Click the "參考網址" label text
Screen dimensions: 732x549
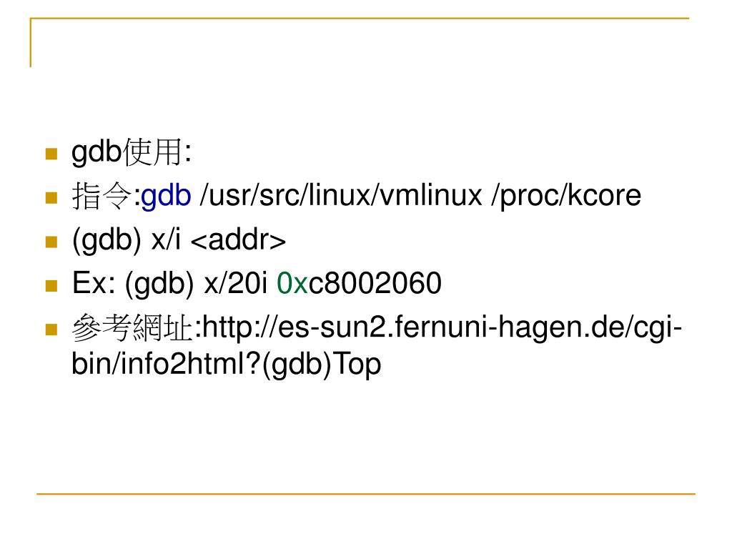click(132, 327)
